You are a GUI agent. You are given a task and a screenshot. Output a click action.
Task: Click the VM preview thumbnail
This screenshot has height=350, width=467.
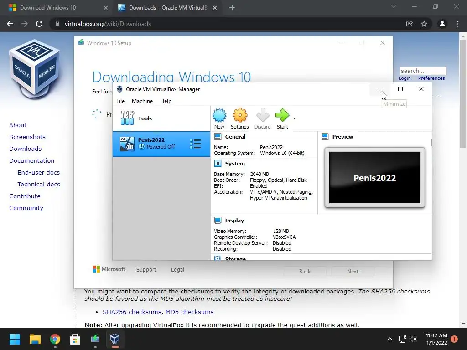[375, 177]
